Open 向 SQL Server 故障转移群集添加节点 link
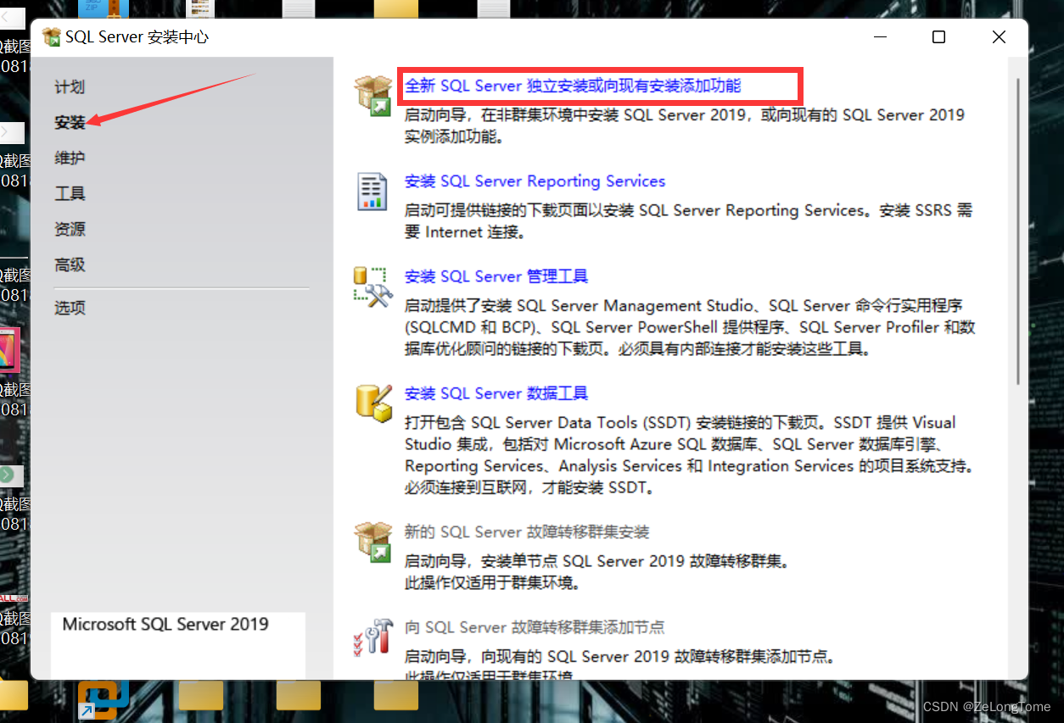1064x723 pixels. point(535,627)
